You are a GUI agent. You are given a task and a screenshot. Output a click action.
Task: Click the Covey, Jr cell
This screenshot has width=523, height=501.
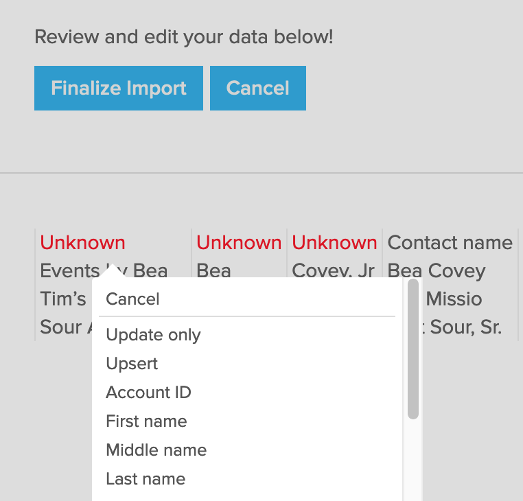coord(333,271)
